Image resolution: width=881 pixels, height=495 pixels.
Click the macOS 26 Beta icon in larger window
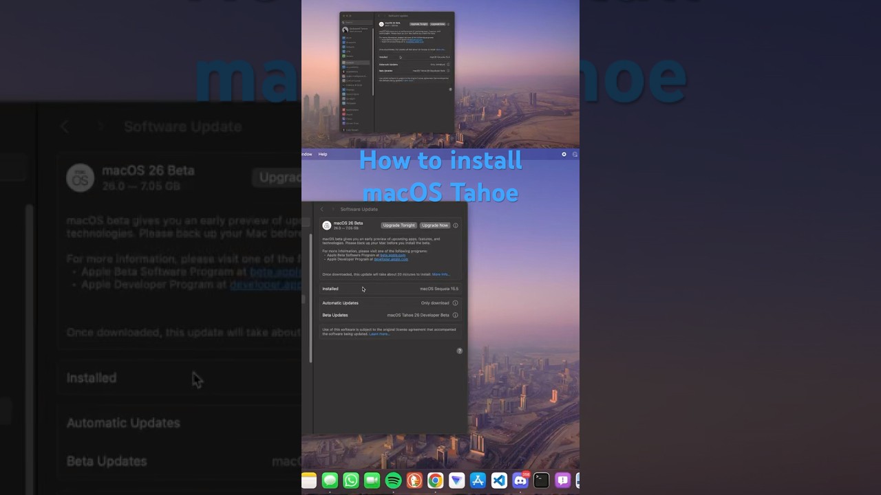pos(327,225)
